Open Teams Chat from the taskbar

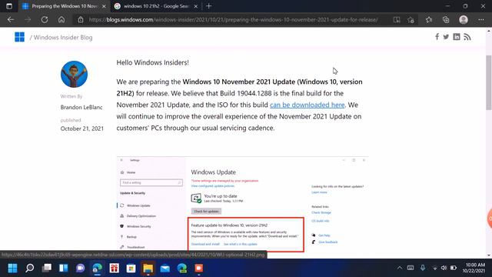coord(81,269)
